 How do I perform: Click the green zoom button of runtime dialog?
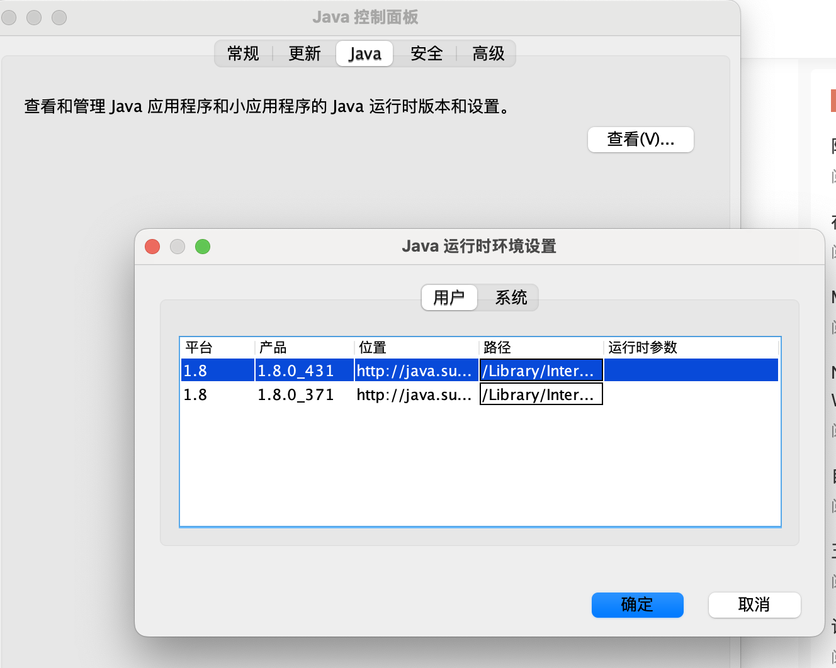(x=203, y=247)
